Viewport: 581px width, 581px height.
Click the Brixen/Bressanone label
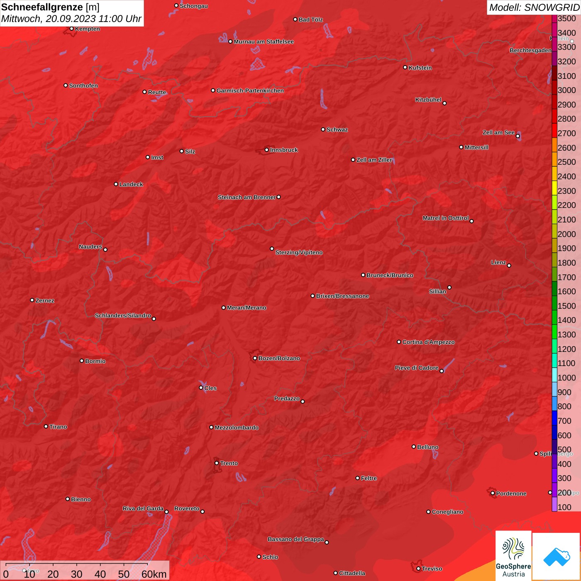pyautogui.click(x=342, y=296)
